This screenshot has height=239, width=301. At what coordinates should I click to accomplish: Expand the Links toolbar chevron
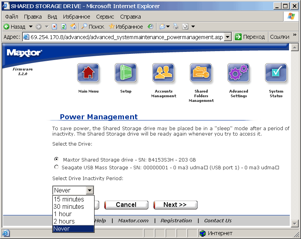[x=295, y=35]
